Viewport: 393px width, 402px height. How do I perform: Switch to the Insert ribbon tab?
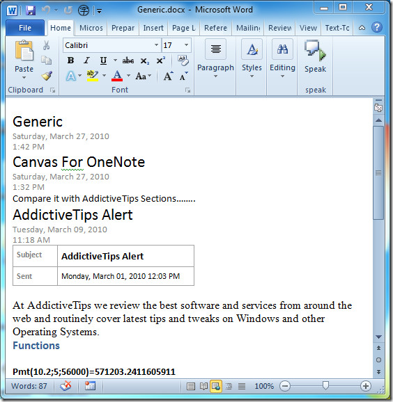click(153, 28)
